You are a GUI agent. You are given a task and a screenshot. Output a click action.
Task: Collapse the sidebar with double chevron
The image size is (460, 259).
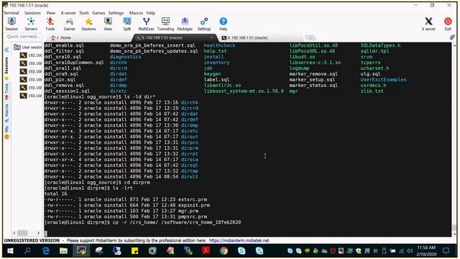click(6, 50)
